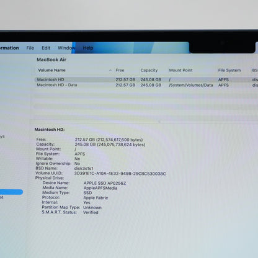Click the APFS cell in Macintosh HD - Data row
Viewport: 258px width, 258px height.
click(223, 85)
